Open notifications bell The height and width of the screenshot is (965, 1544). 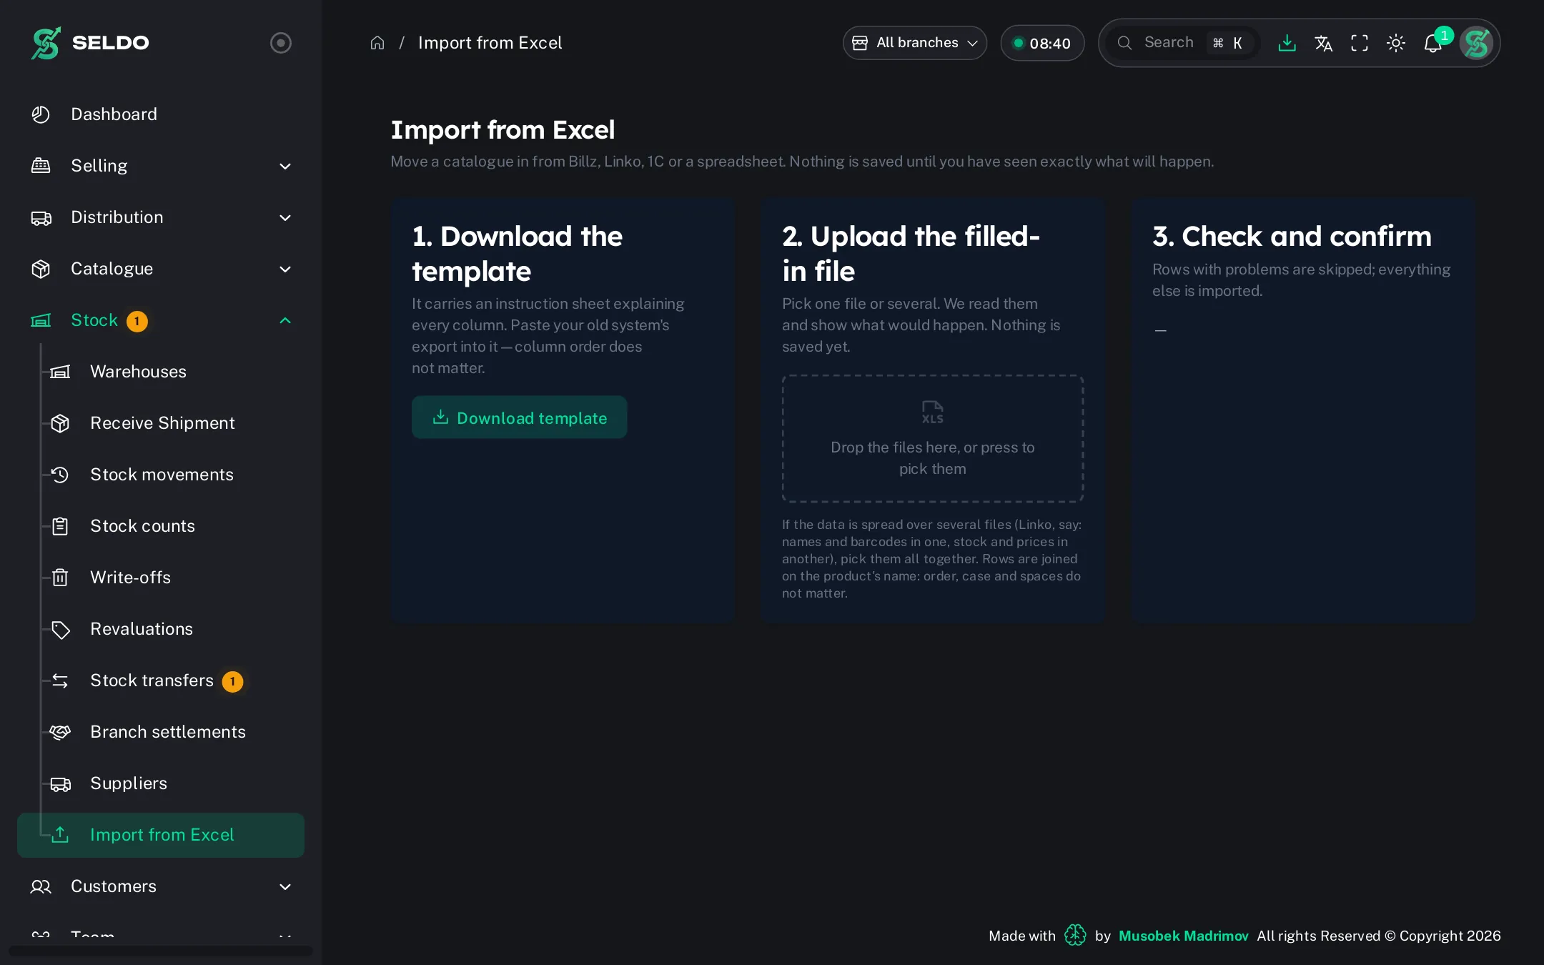pyautogui.click(x=1432, y=43)
